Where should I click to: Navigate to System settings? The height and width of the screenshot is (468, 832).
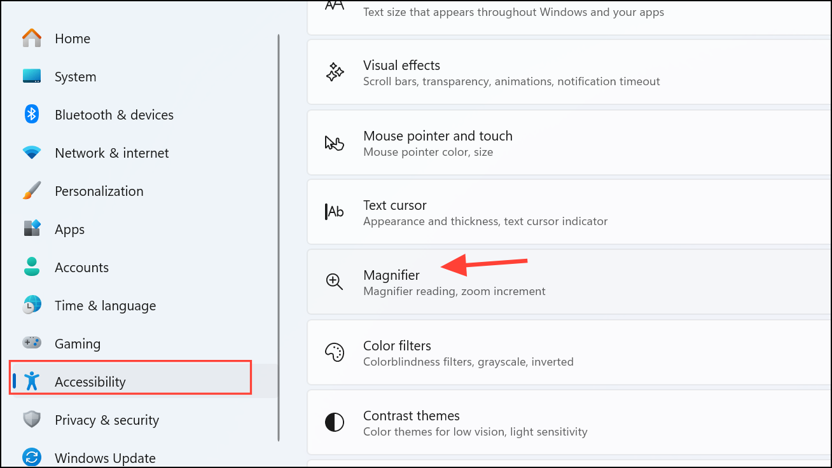(x=75, y=76)
